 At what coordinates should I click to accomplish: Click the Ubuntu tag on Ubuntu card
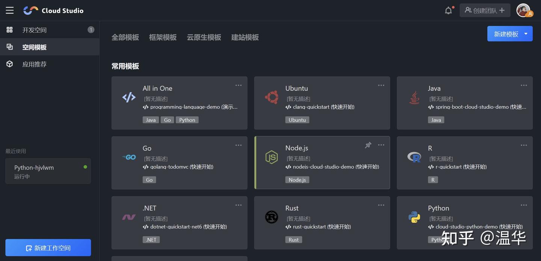tap(297, 120)
